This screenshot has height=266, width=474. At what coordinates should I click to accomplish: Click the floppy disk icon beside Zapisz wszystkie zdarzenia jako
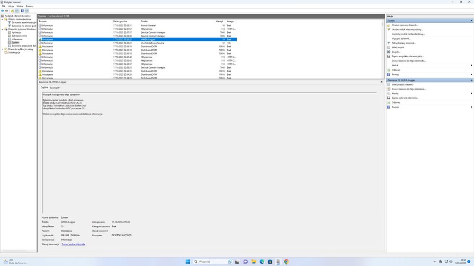click(389, 56)
